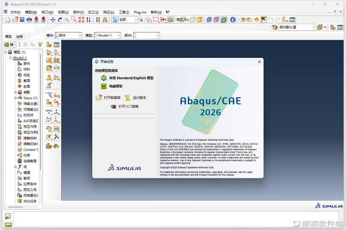Select the Rotate View tool

coord(60,20)
